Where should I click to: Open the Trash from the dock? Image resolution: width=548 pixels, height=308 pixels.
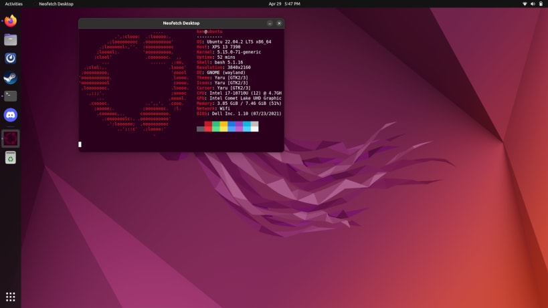coord(11,158)
